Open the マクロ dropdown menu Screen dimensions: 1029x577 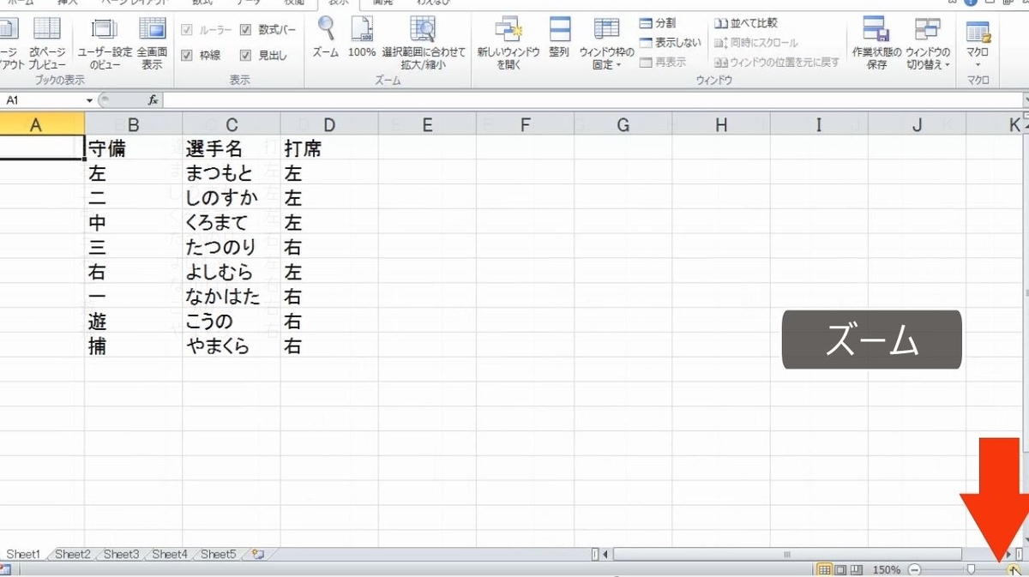(978, 41)
